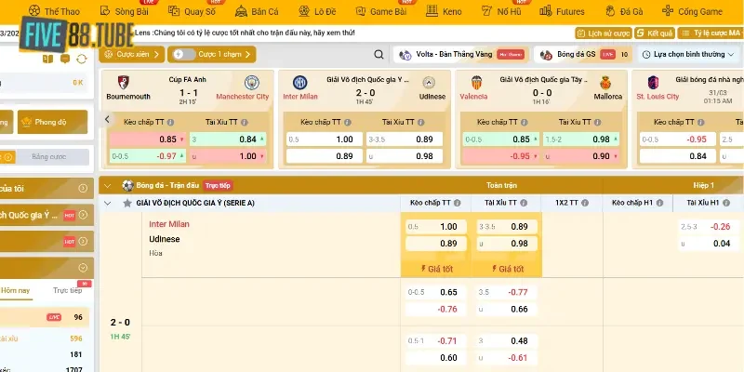The width and height of the screenshot is (744, 372).
Task: Click the soccer ball icon in Bóng đá header
Action: [x=127, y=185]
